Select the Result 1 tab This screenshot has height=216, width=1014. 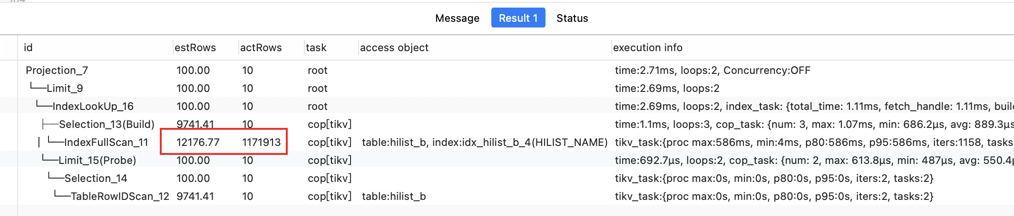518,18
